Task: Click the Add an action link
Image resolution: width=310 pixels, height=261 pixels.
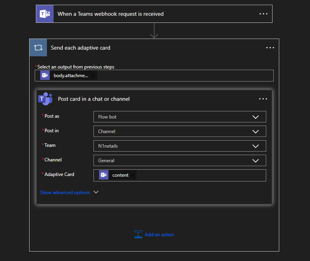Action: [159, 234]
